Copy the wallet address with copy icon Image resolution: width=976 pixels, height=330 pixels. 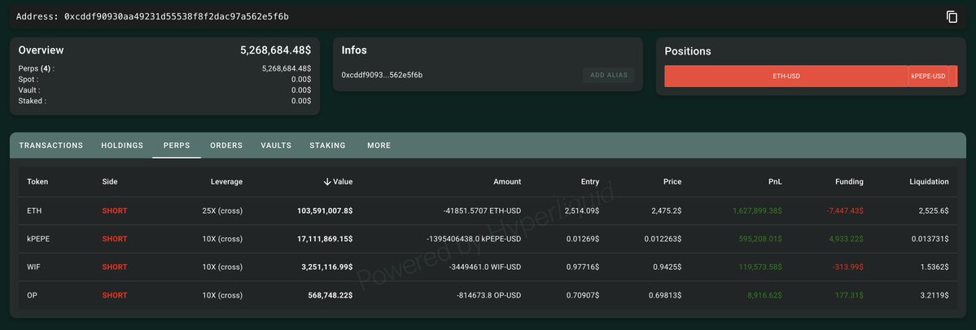click(952, 17)
